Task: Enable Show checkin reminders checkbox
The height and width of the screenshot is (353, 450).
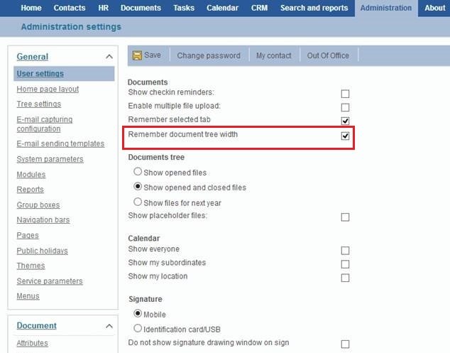Action: pos(345,94)
